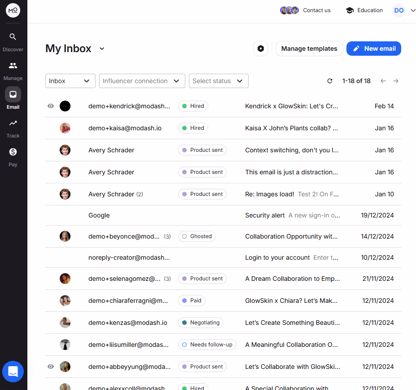
Task: Click the avatar for demo+beyonce
Action: [65, 236]
